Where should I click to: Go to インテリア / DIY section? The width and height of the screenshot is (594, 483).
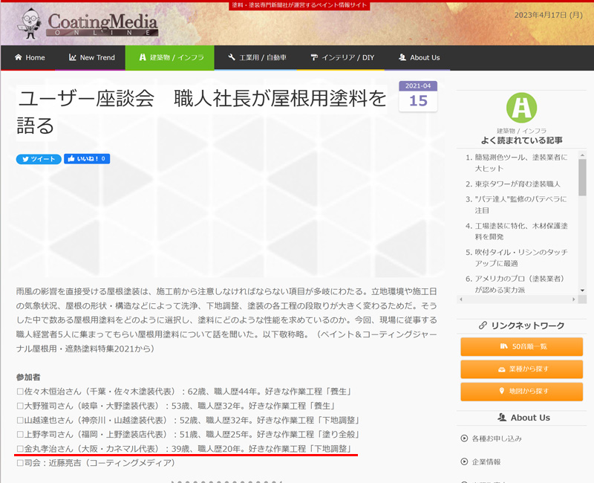tap(342, 57)
